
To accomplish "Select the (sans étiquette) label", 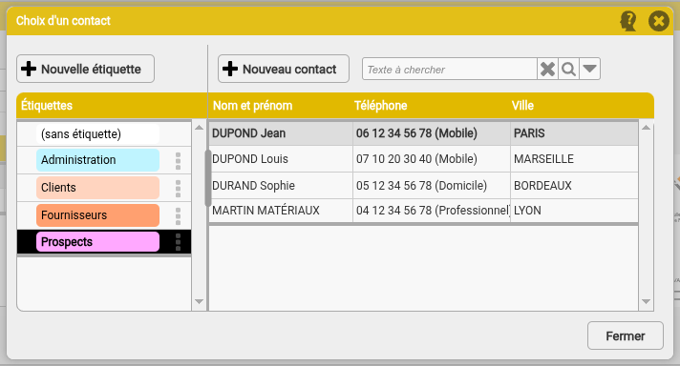I will [x=98, y=134].
